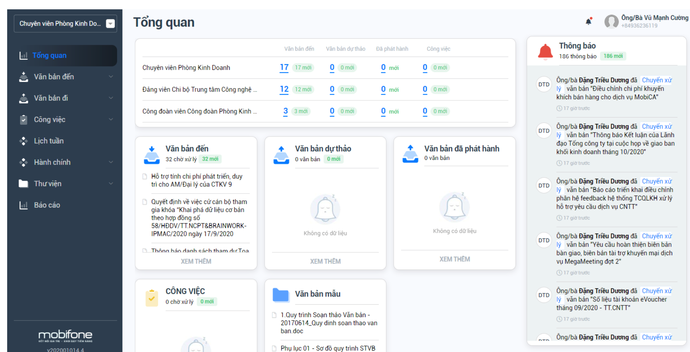Click the notification bell icon in header
This screenshot has height=352, width=690.
588,22
